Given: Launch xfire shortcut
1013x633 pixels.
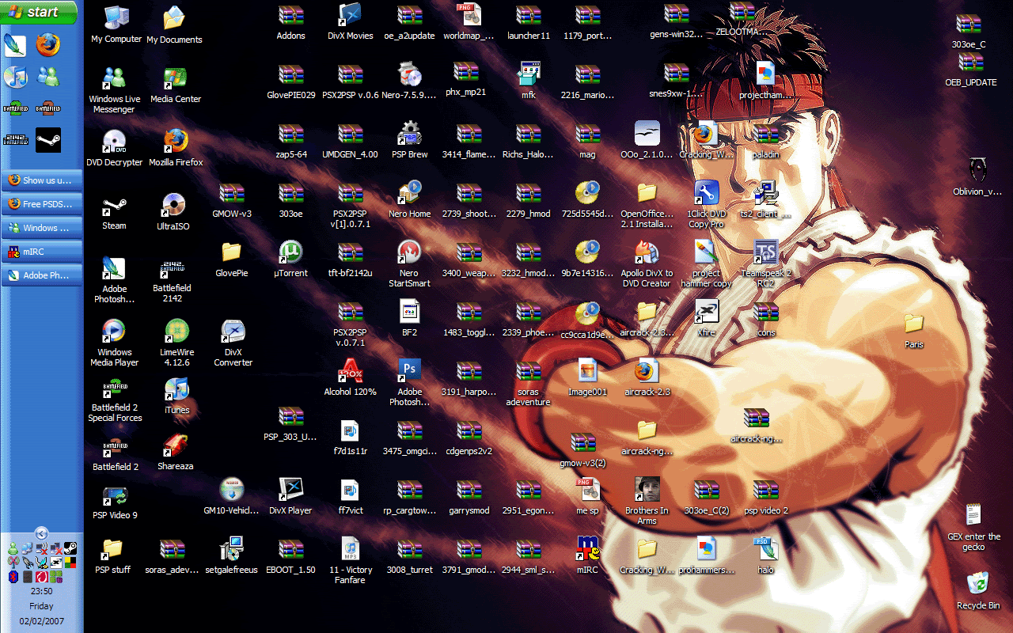Looking at the screenshot, I should click(x=706, y=318).
